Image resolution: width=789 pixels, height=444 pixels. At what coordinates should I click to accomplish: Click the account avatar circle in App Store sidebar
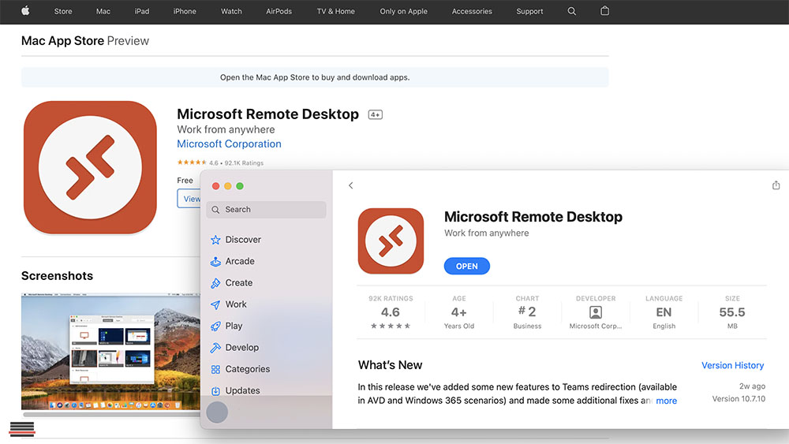click(217, 412)
